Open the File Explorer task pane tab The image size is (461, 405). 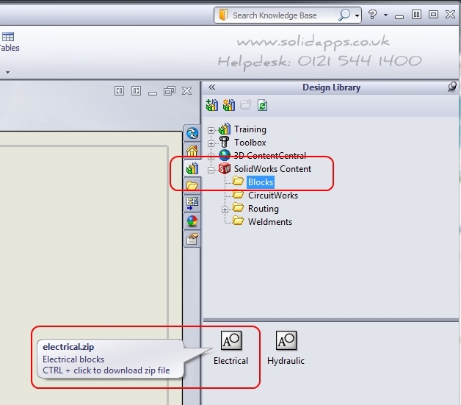[192, 186]
